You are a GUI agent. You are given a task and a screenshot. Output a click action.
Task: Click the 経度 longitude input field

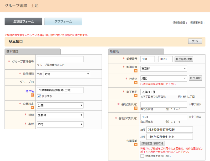(170, 137)
